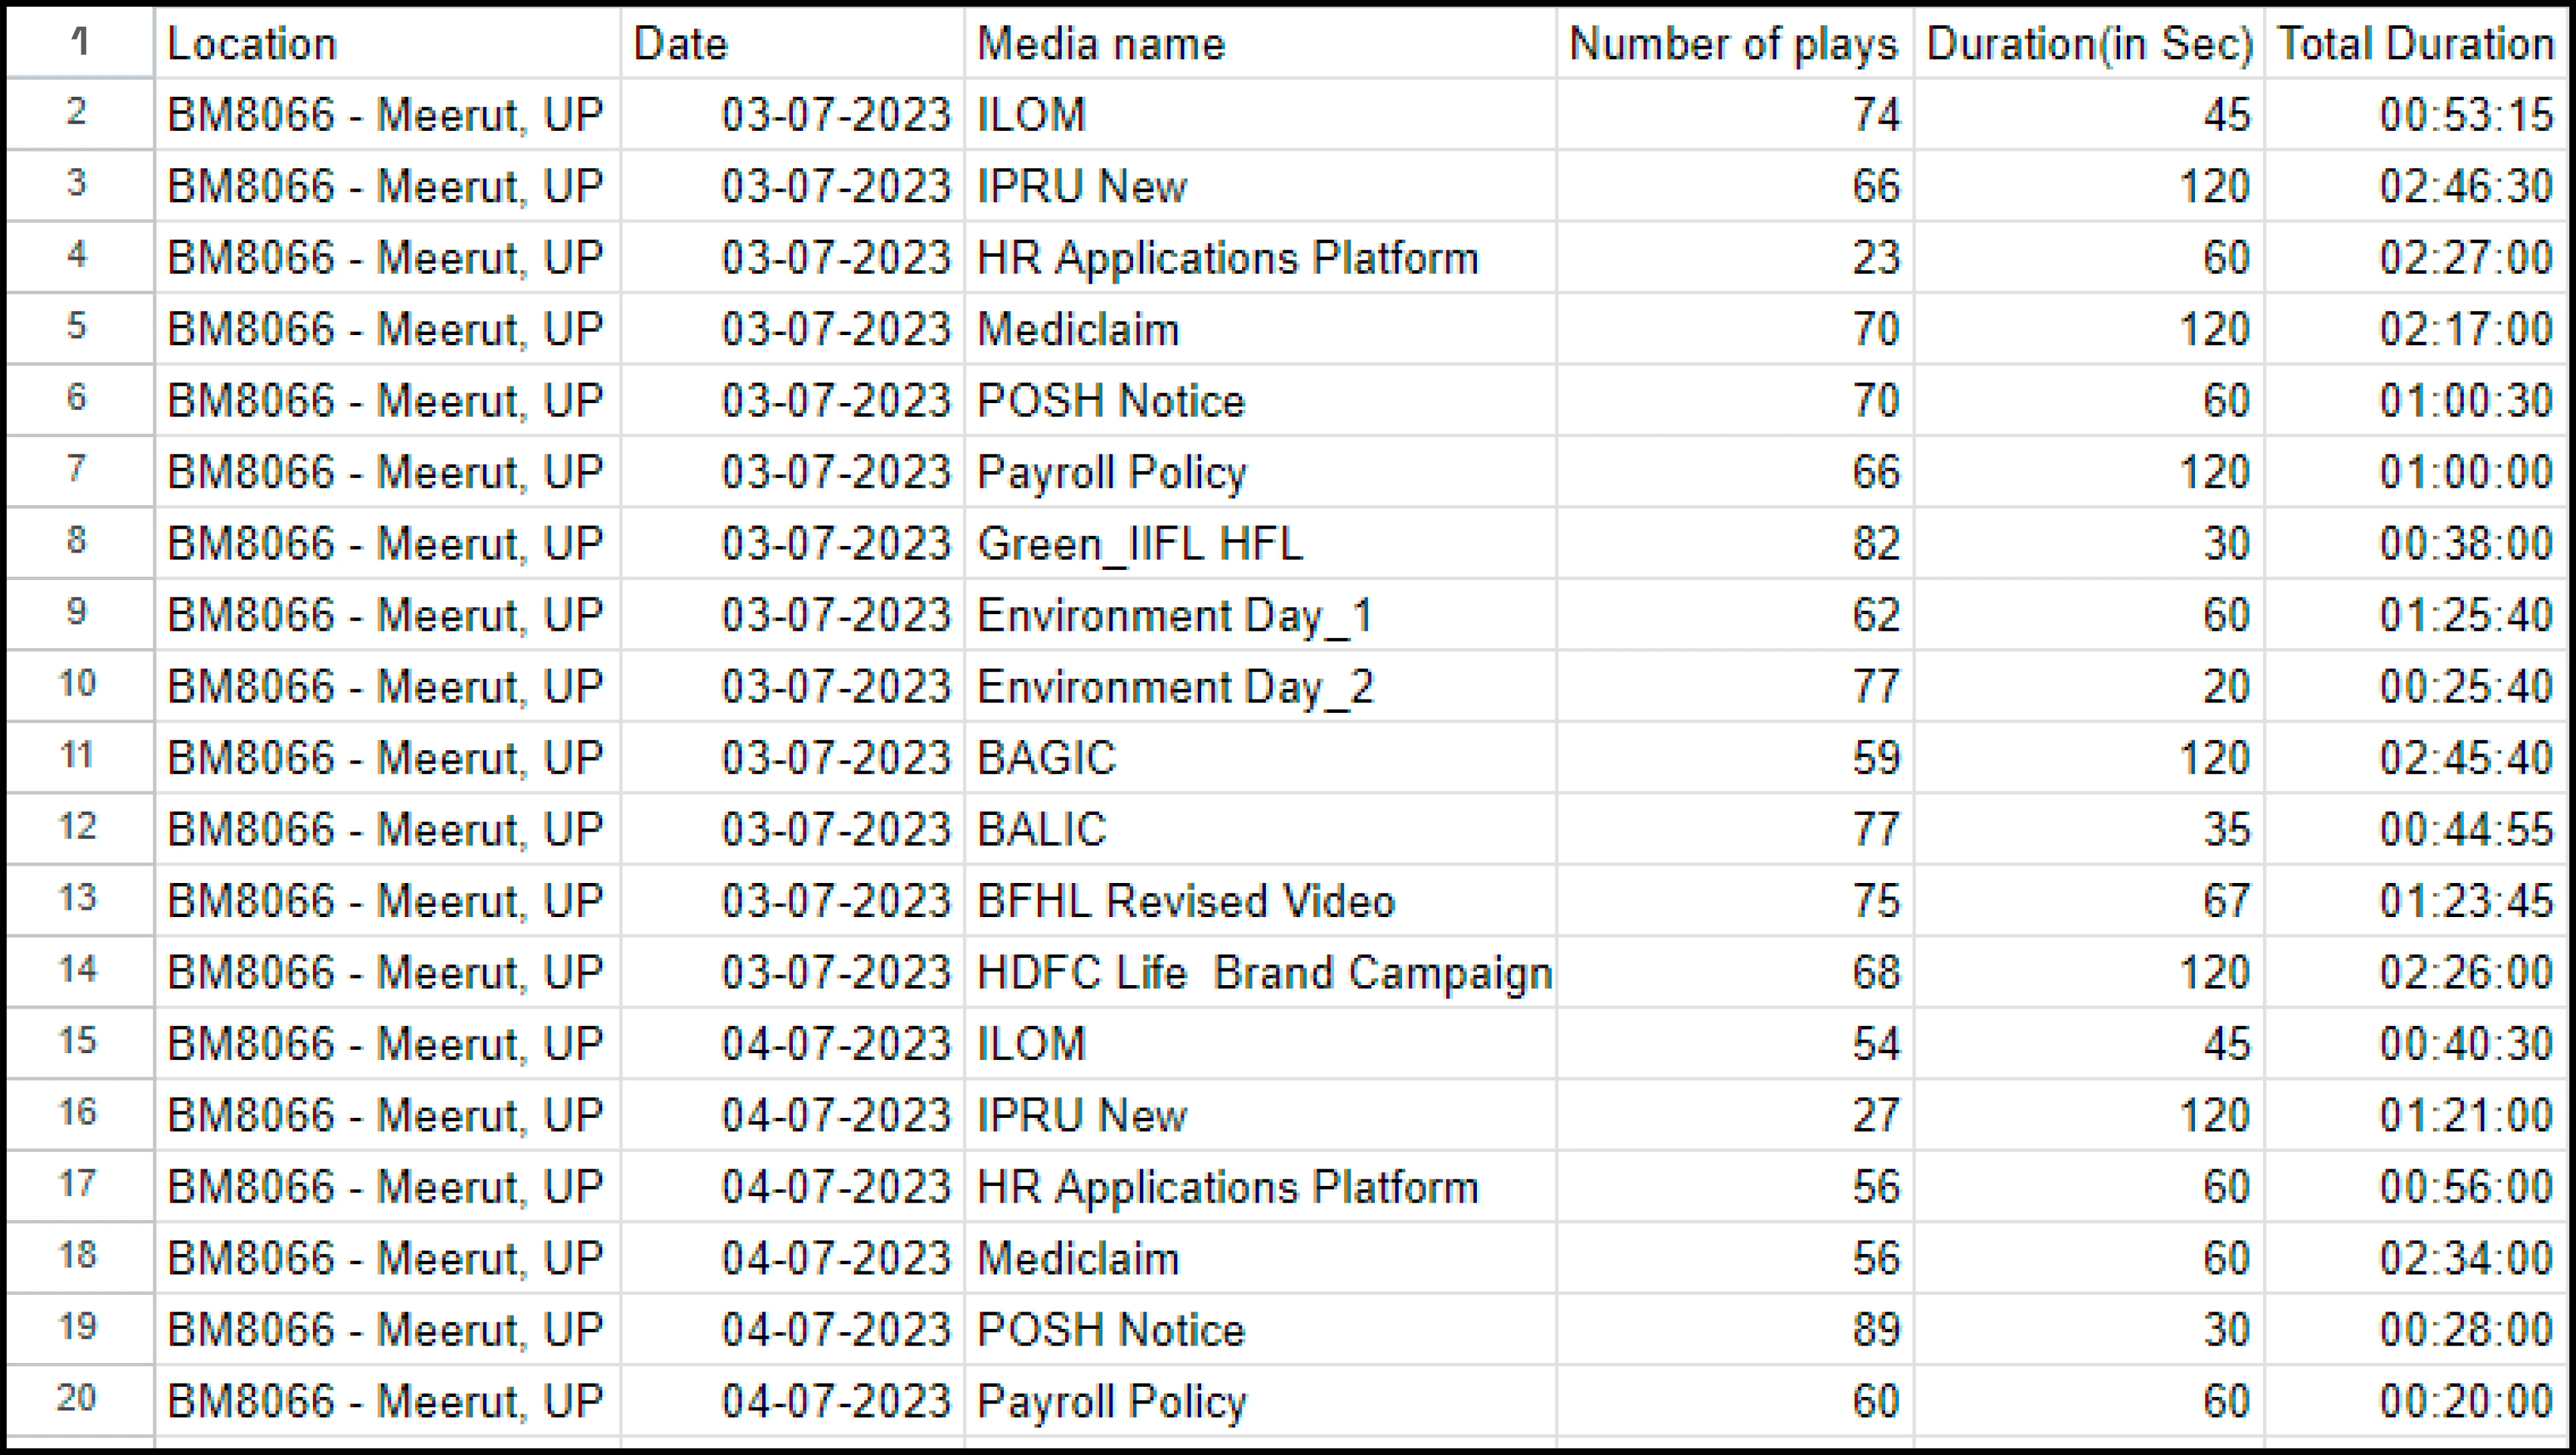This screenshot has width=2576, height=1455.
Task: Select the Date header cell
Action: coord(792,43)
